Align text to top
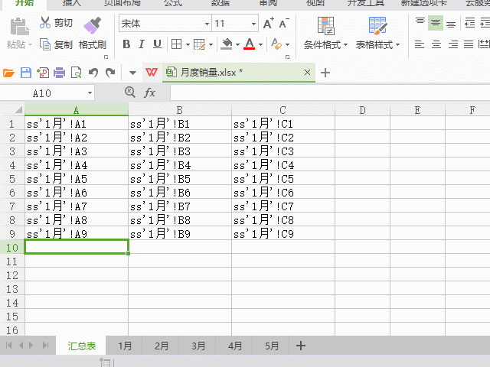The image size is (490, 367). coord(420,22)
